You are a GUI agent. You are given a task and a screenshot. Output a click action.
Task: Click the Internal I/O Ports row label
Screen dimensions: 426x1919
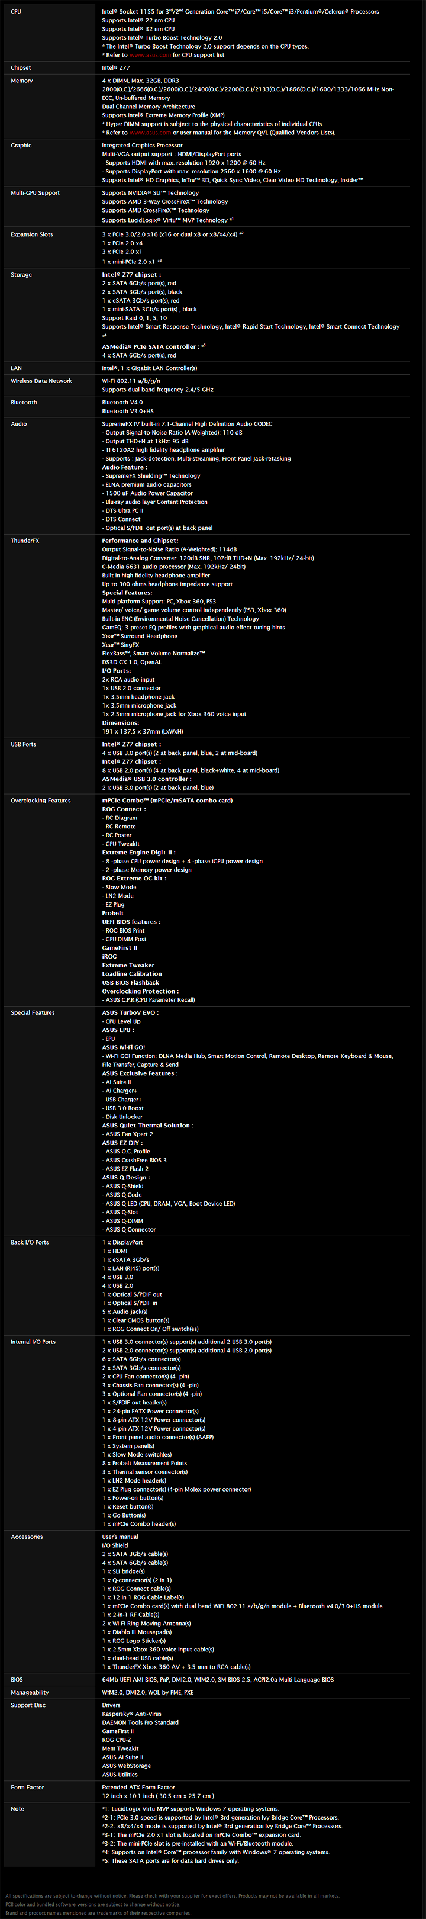point(33,1342)
